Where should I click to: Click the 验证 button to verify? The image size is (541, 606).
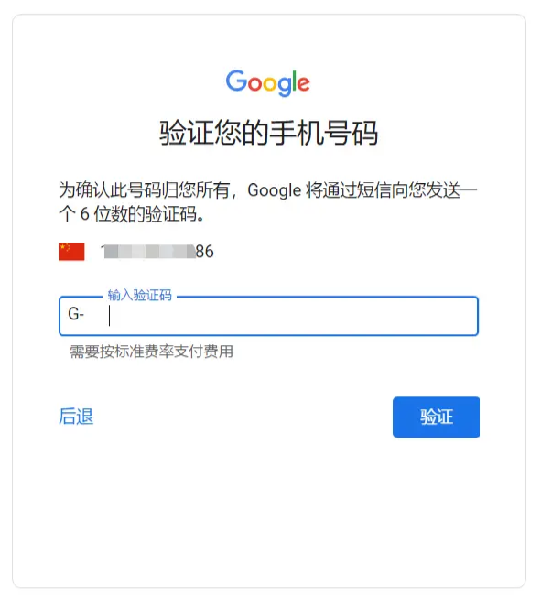tap(436, 417)
